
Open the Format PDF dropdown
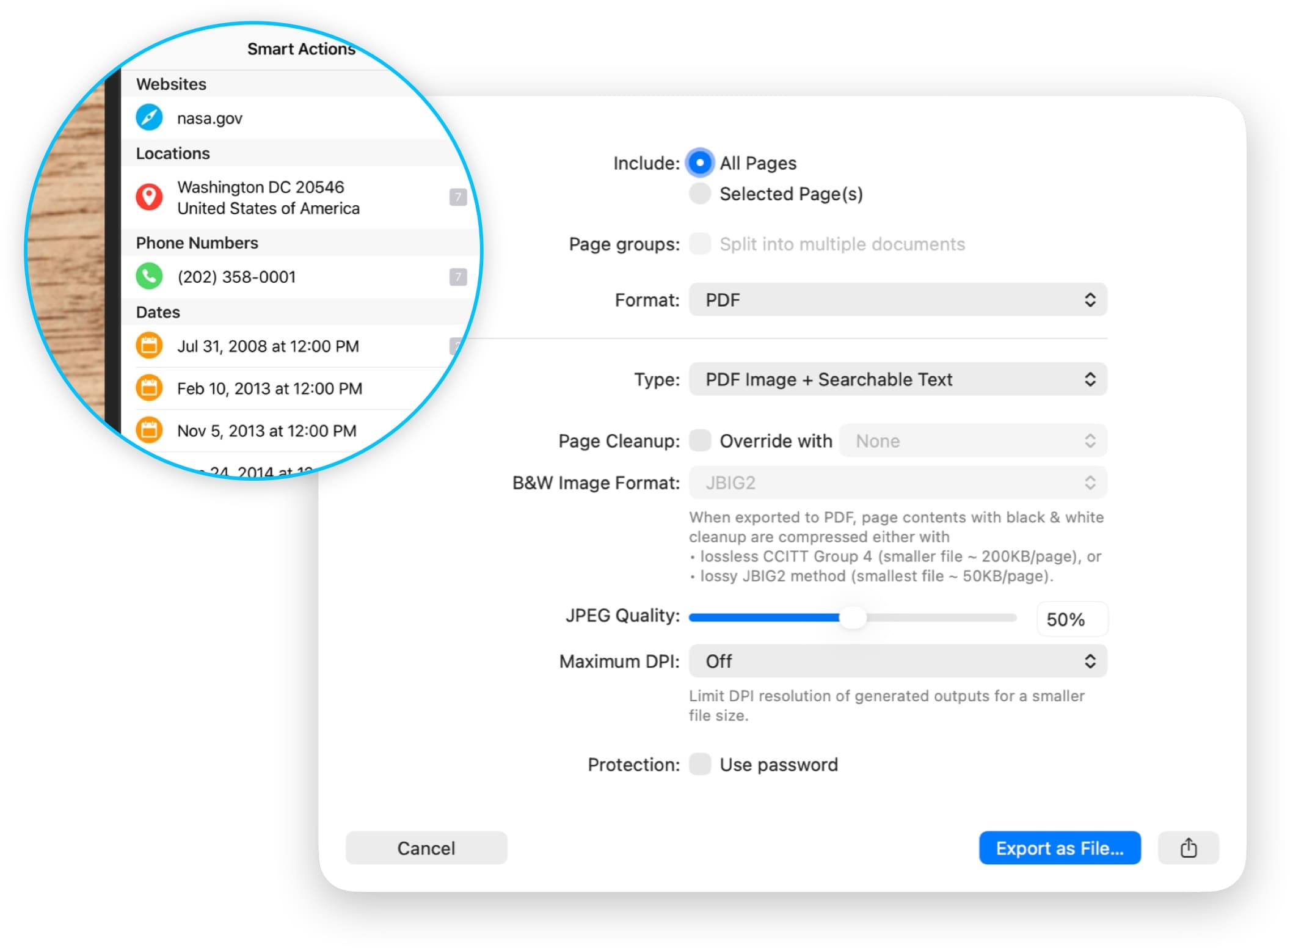(897, 299)
